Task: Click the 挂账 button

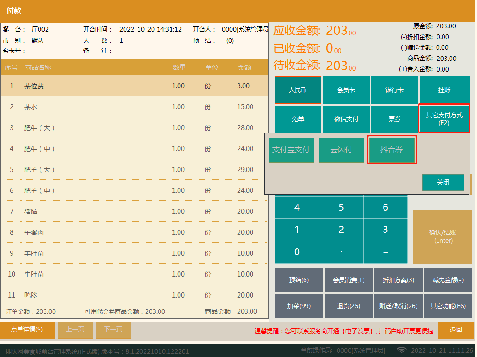Action: click(444, 90)
